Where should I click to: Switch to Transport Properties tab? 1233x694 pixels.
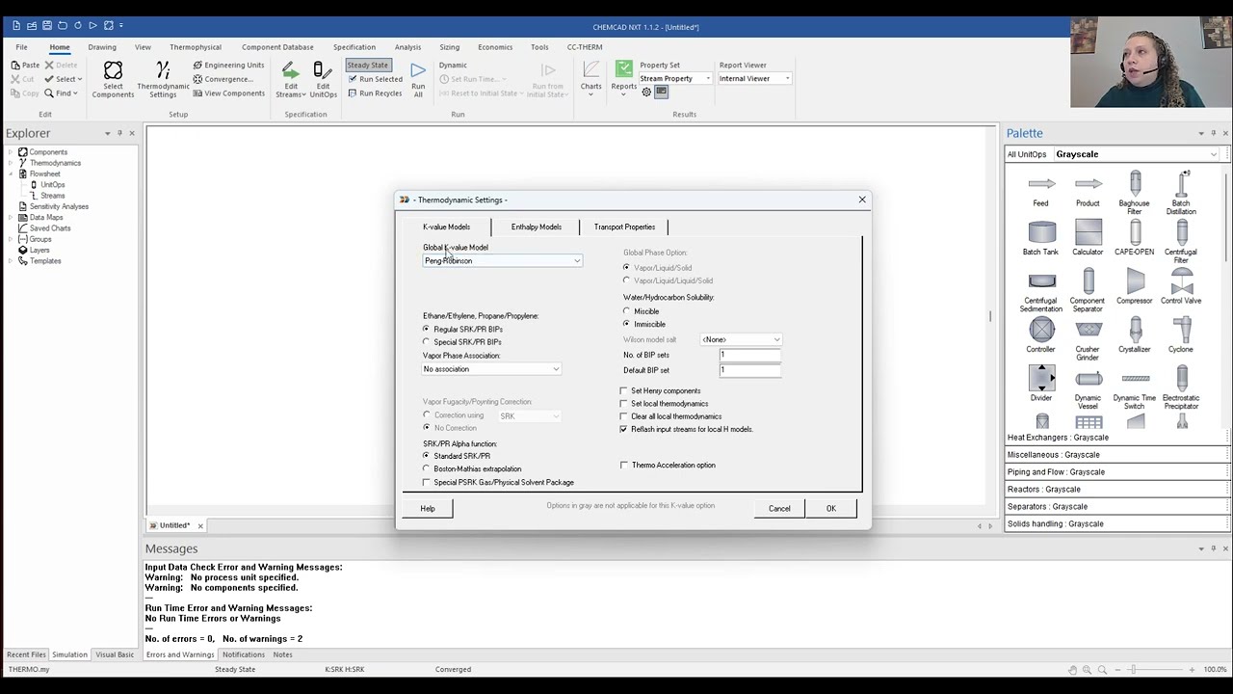(624, 227)
